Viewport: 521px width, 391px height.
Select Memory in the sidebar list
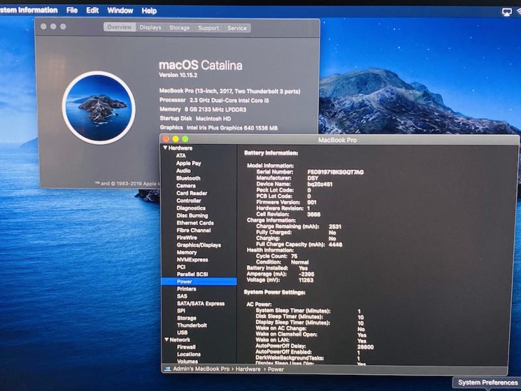pyautogui.click(x=187, y=252)
